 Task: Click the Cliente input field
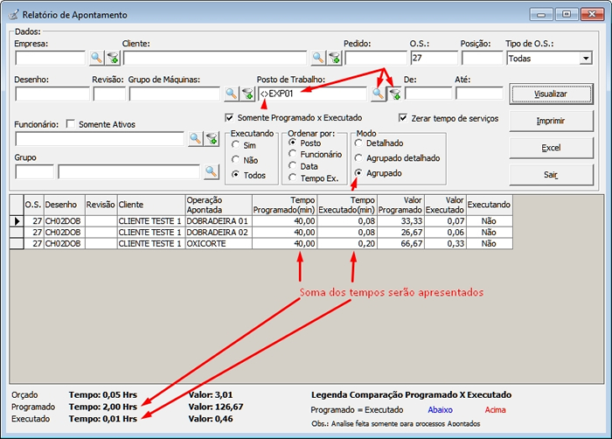point(215,59)
